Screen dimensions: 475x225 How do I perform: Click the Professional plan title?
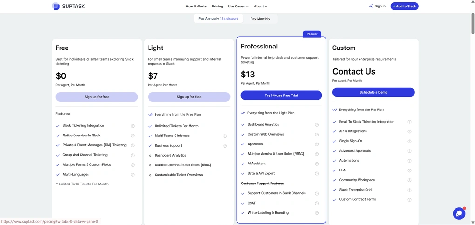(x=259, y=47)
